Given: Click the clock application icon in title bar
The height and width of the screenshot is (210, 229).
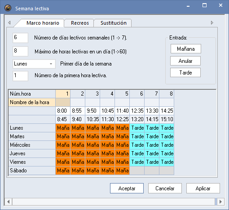Looking at the screenshot, I should pyautogui.click(x=8, y=8).
